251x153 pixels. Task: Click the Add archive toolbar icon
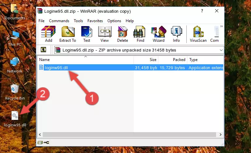(48, 34)
